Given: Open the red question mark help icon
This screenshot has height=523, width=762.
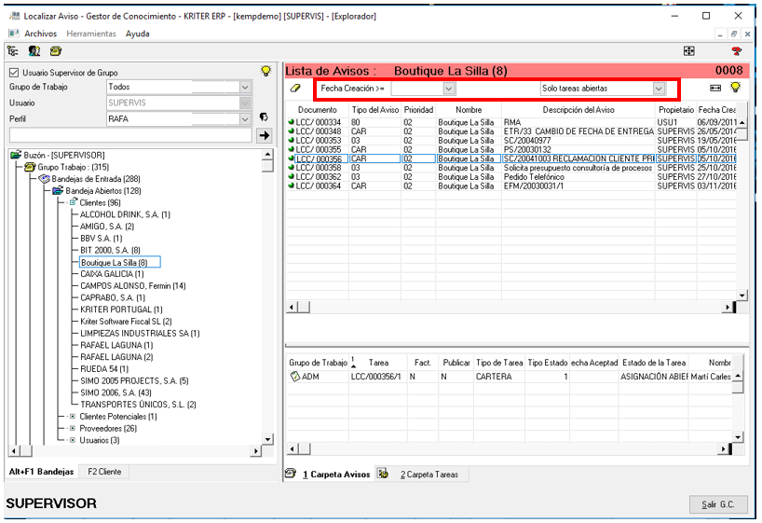Looking at the screenshot, I should (736, 51).
